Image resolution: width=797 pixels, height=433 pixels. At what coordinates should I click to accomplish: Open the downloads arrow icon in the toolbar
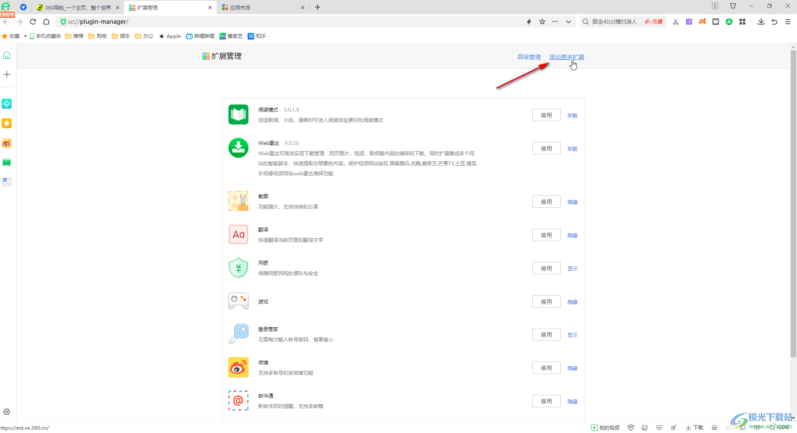[x=761, y=22]
